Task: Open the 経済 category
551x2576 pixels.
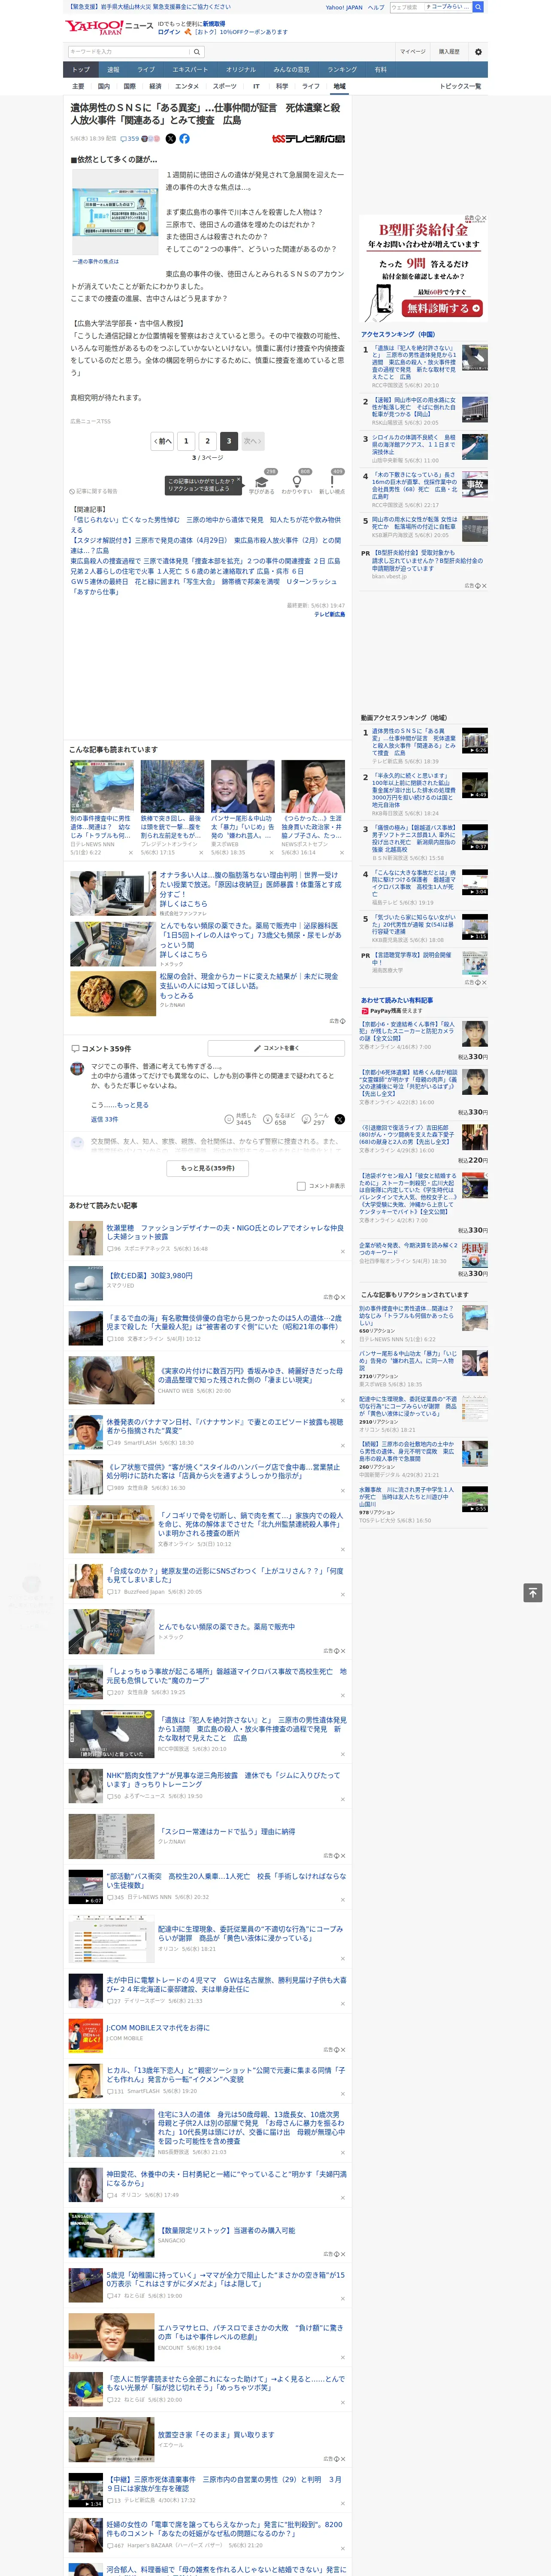Action: pyautogui.click(x=155, y=86)
